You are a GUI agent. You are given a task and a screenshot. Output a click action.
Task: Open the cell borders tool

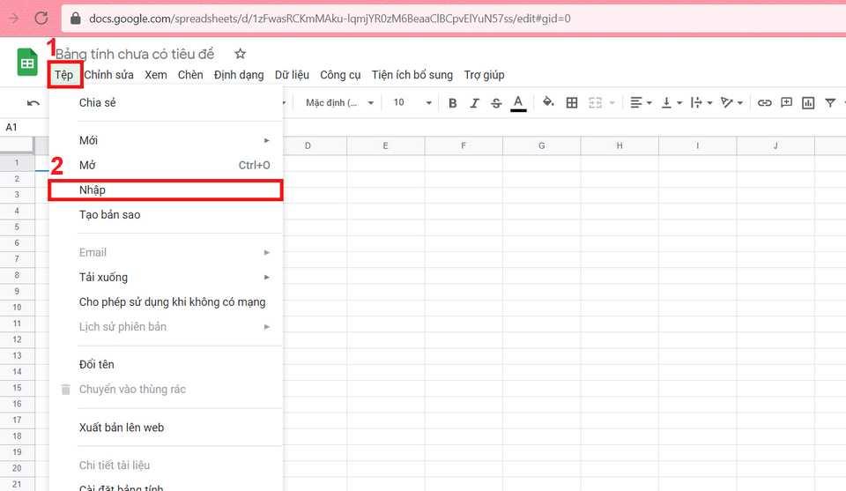click(572, 103)
